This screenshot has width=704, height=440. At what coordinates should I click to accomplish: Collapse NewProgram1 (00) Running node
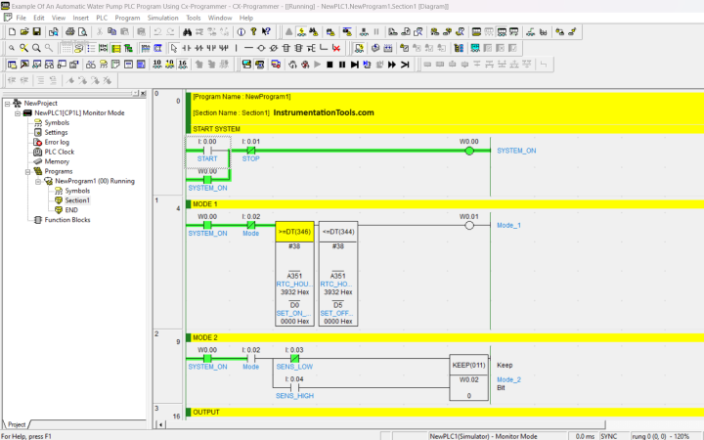(x=38, y=181)
